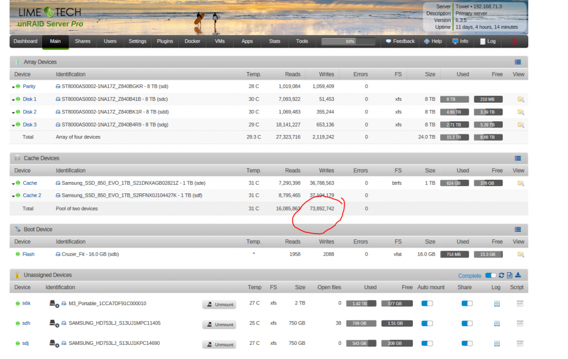Toggle the Complete switch in Unassigned Devices
The height and width of the screenshot is (359, 568).
[491, 276]
